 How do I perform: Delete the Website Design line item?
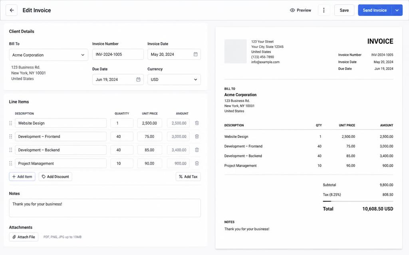pos(197,123)
